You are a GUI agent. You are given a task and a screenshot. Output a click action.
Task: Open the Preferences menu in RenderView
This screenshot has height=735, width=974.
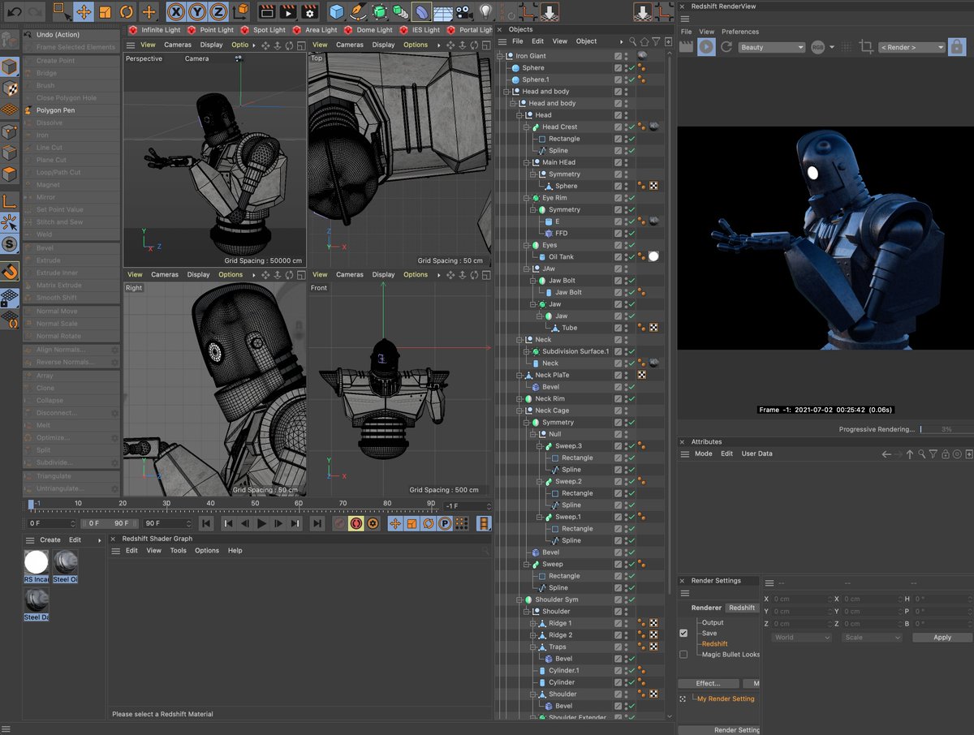click(x=740, y=32)
